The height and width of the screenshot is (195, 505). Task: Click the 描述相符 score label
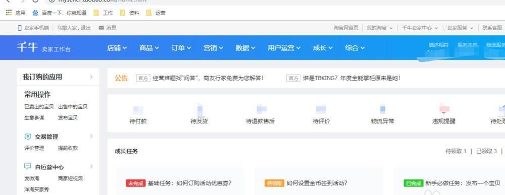pyautogui.click(x=439, y=45)
